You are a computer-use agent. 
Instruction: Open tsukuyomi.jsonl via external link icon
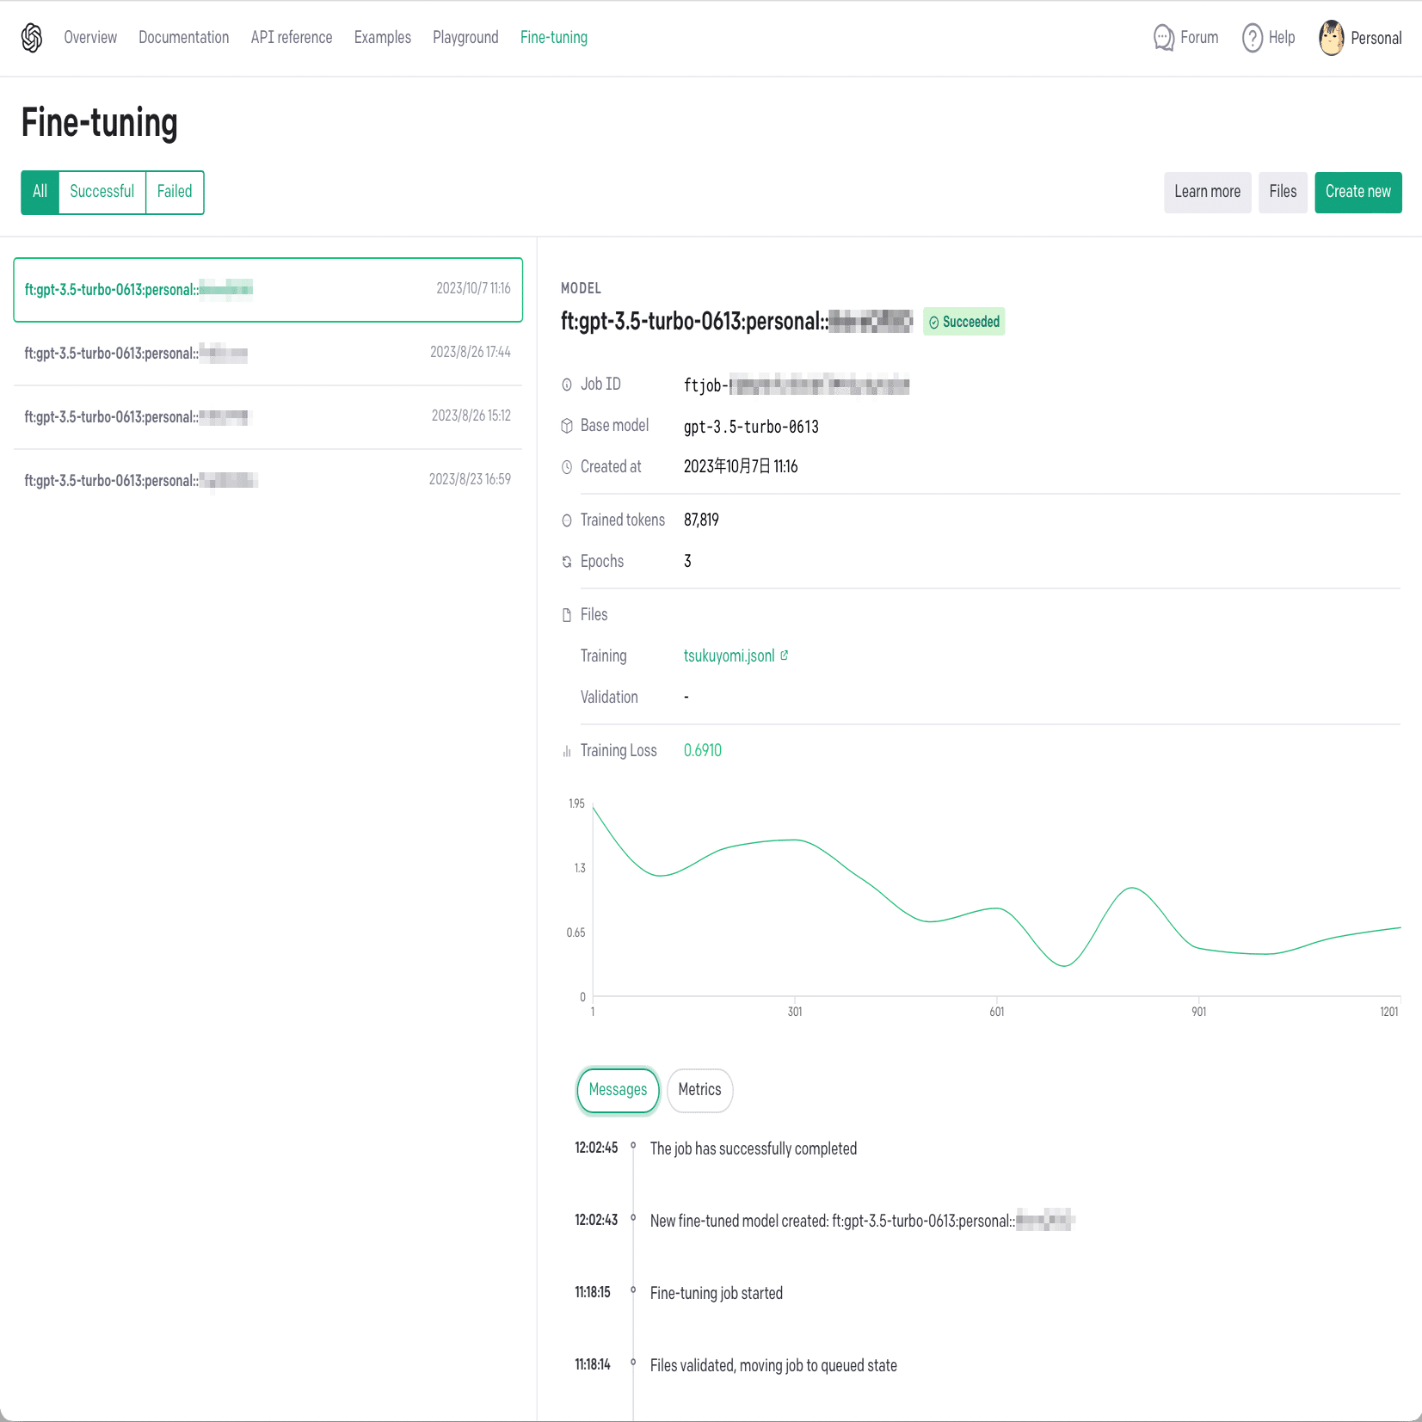point(784,655)
